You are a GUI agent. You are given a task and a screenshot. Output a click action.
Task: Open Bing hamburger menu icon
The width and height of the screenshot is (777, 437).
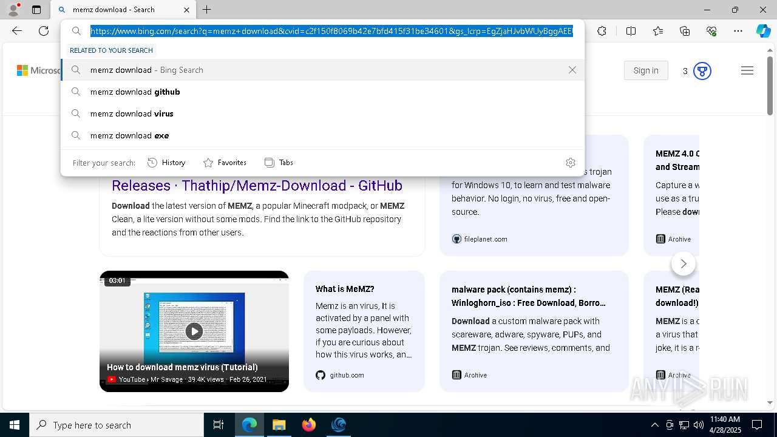tap(747, 71)
